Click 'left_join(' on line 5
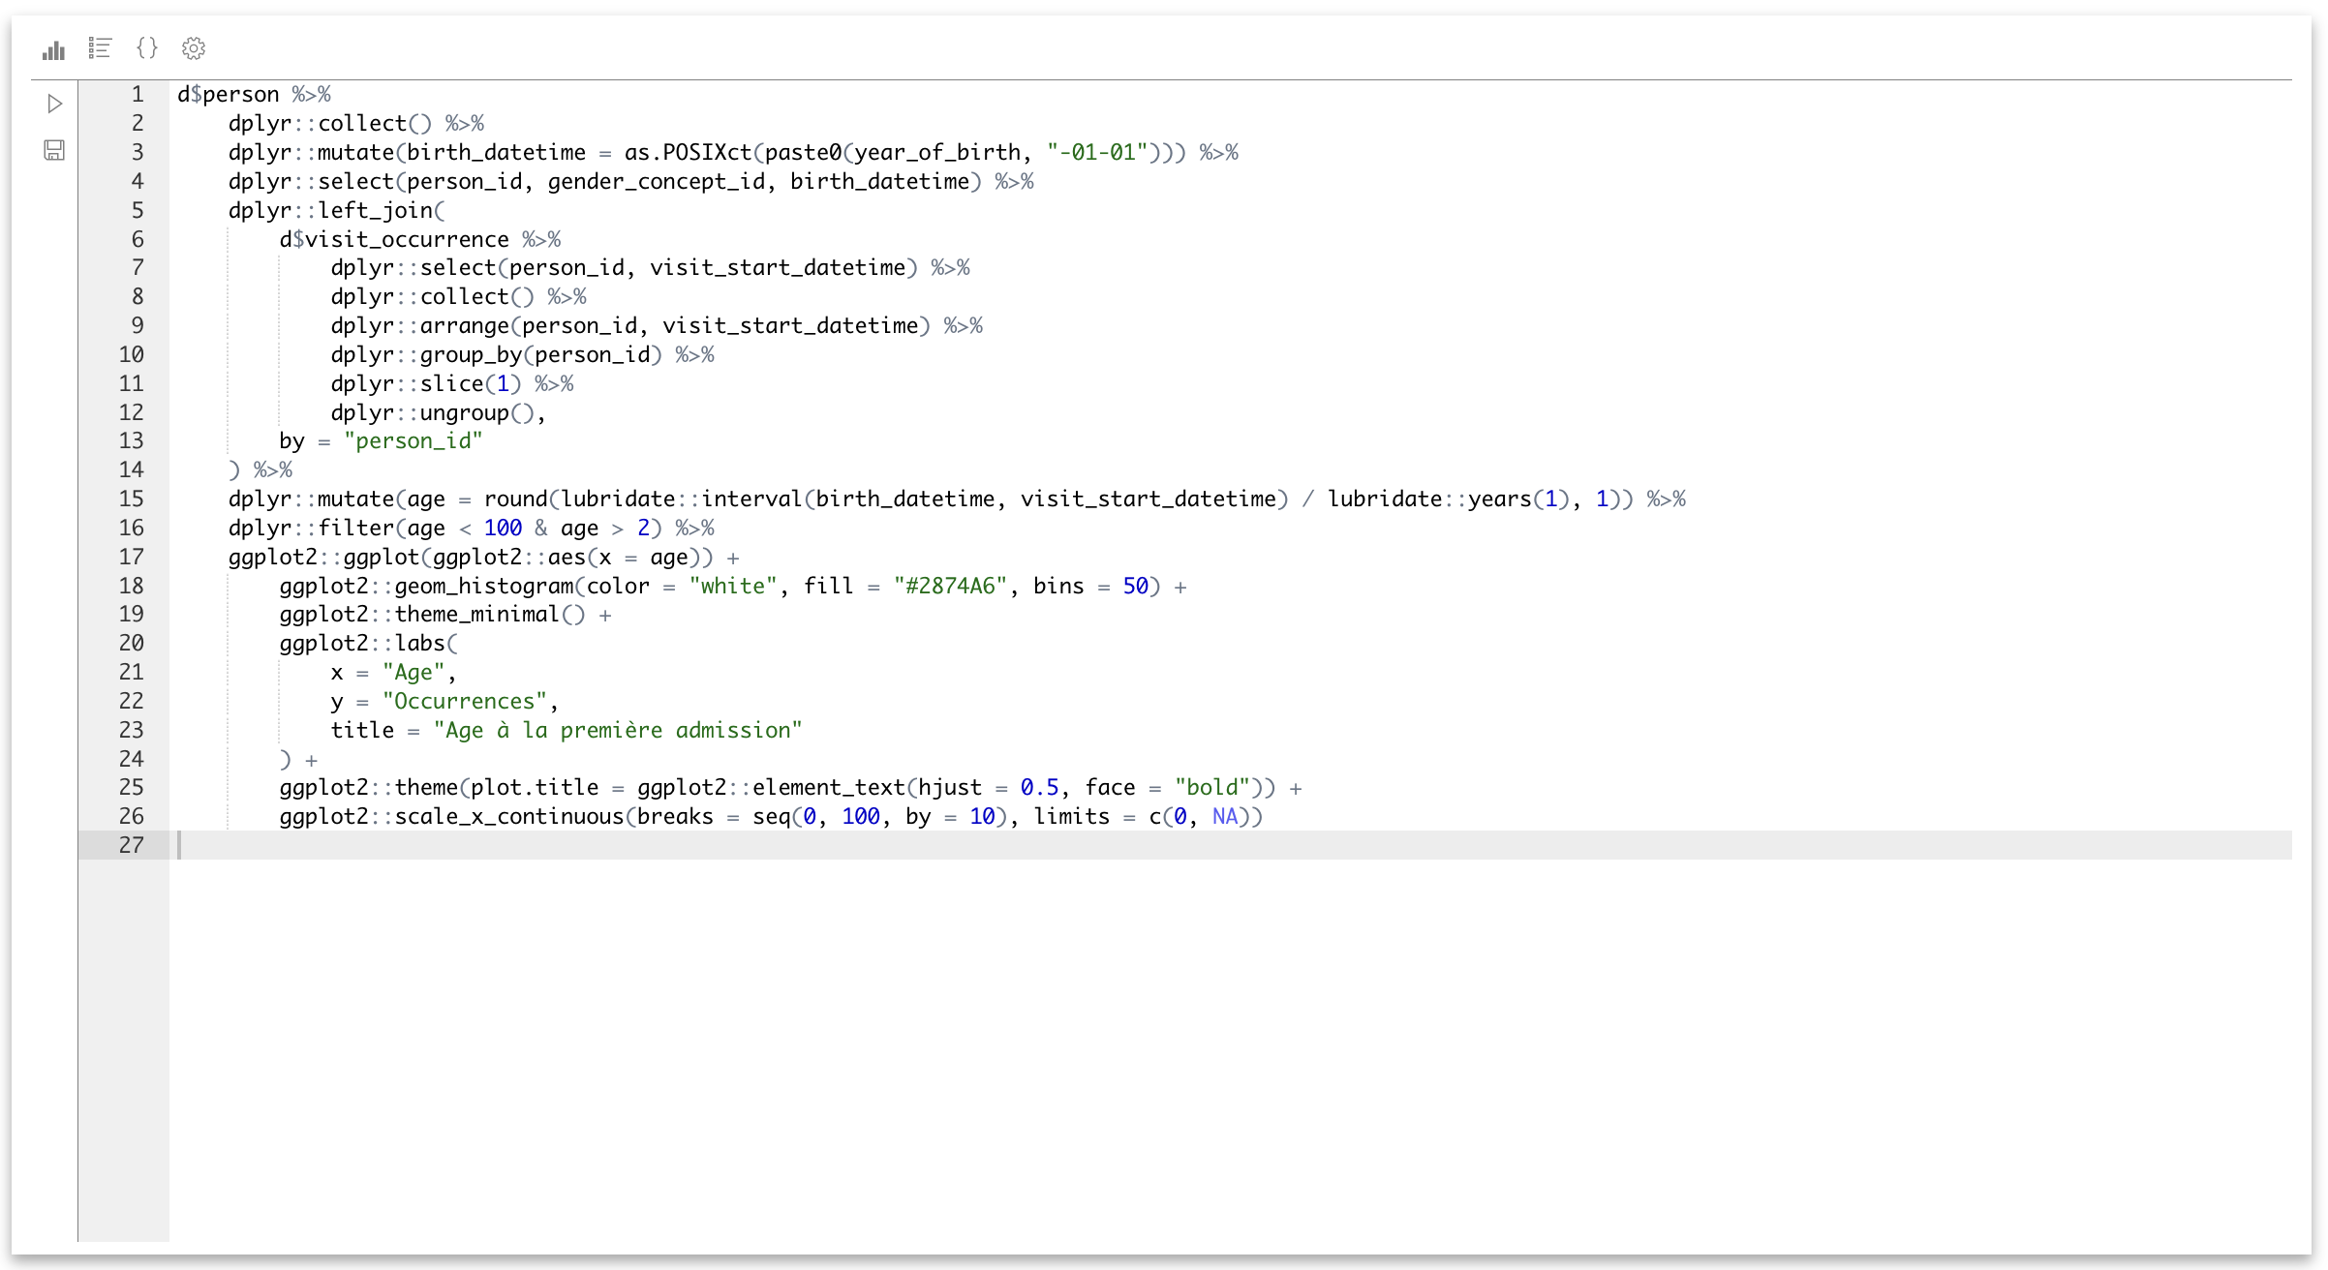Viewport: 2328px width, 1270px height. tap(382, 211)
